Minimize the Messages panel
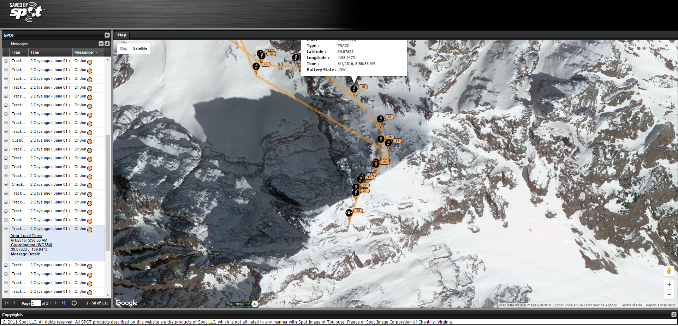 101,44
